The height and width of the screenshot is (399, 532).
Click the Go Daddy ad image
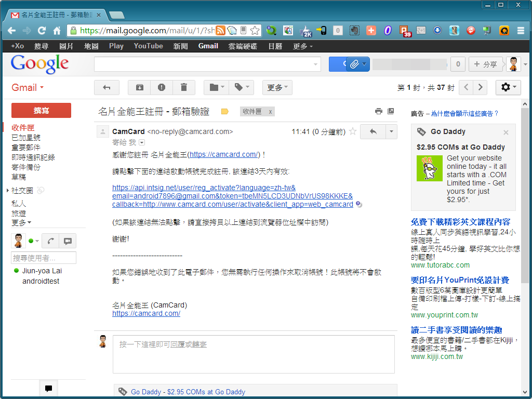[430, 168]
